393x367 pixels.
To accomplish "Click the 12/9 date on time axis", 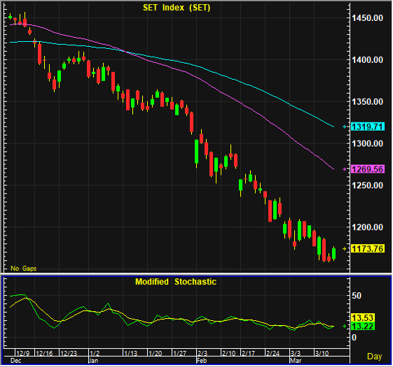I will (x=23, y=353).
